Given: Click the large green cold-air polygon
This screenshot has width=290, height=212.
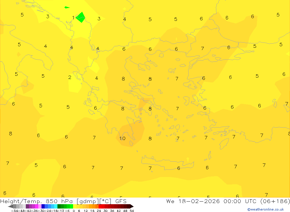Looking at the screenshot, I should (81, 17).
